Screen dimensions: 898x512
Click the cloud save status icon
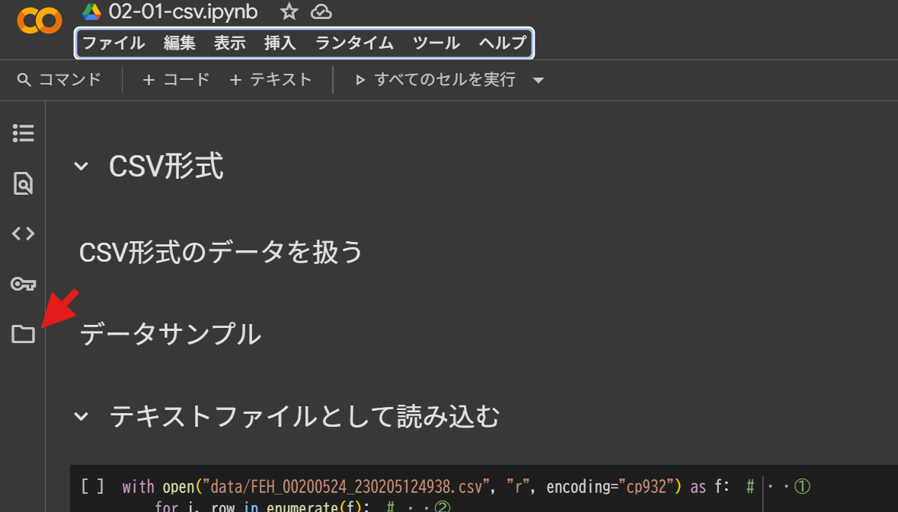tap(321, 12)
